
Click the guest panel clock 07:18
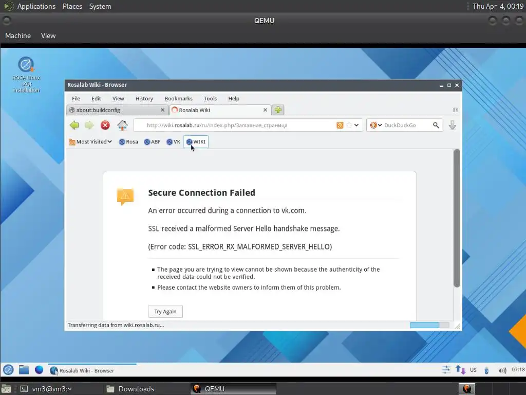(x=518, y=370)
